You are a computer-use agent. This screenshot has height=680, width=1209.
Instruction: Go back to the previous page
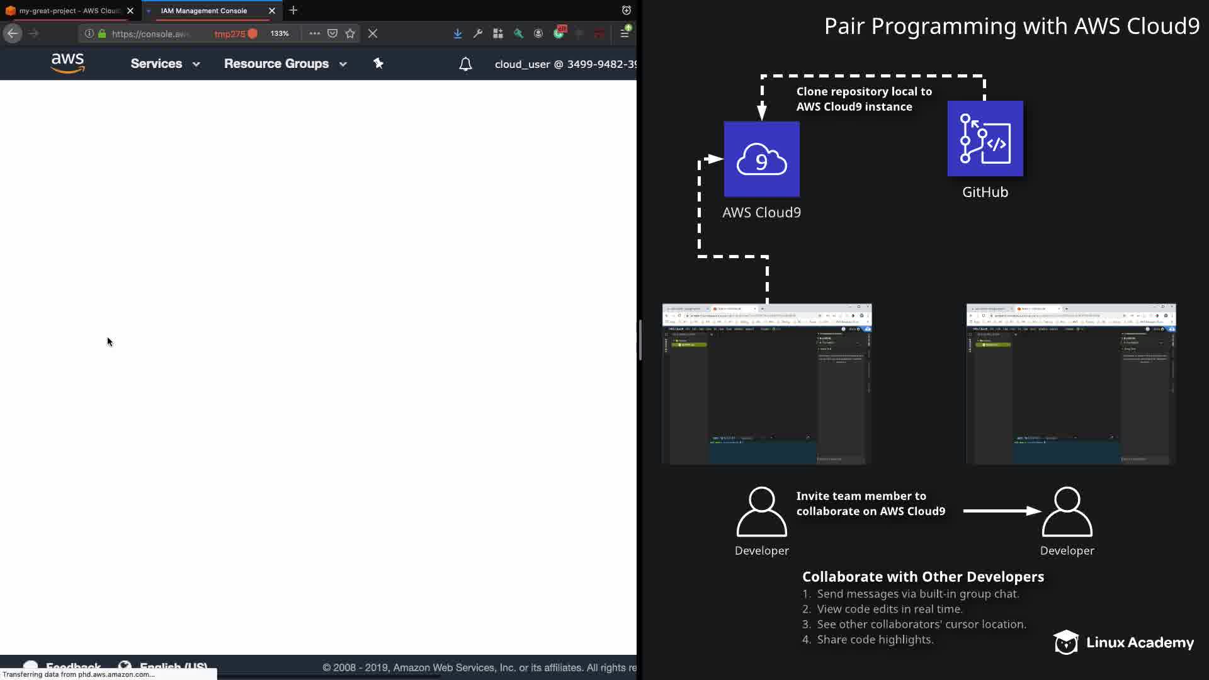[x=13, y=33]
